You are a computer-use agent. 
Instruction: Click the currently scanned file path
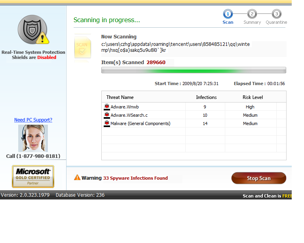pos(175,47)
